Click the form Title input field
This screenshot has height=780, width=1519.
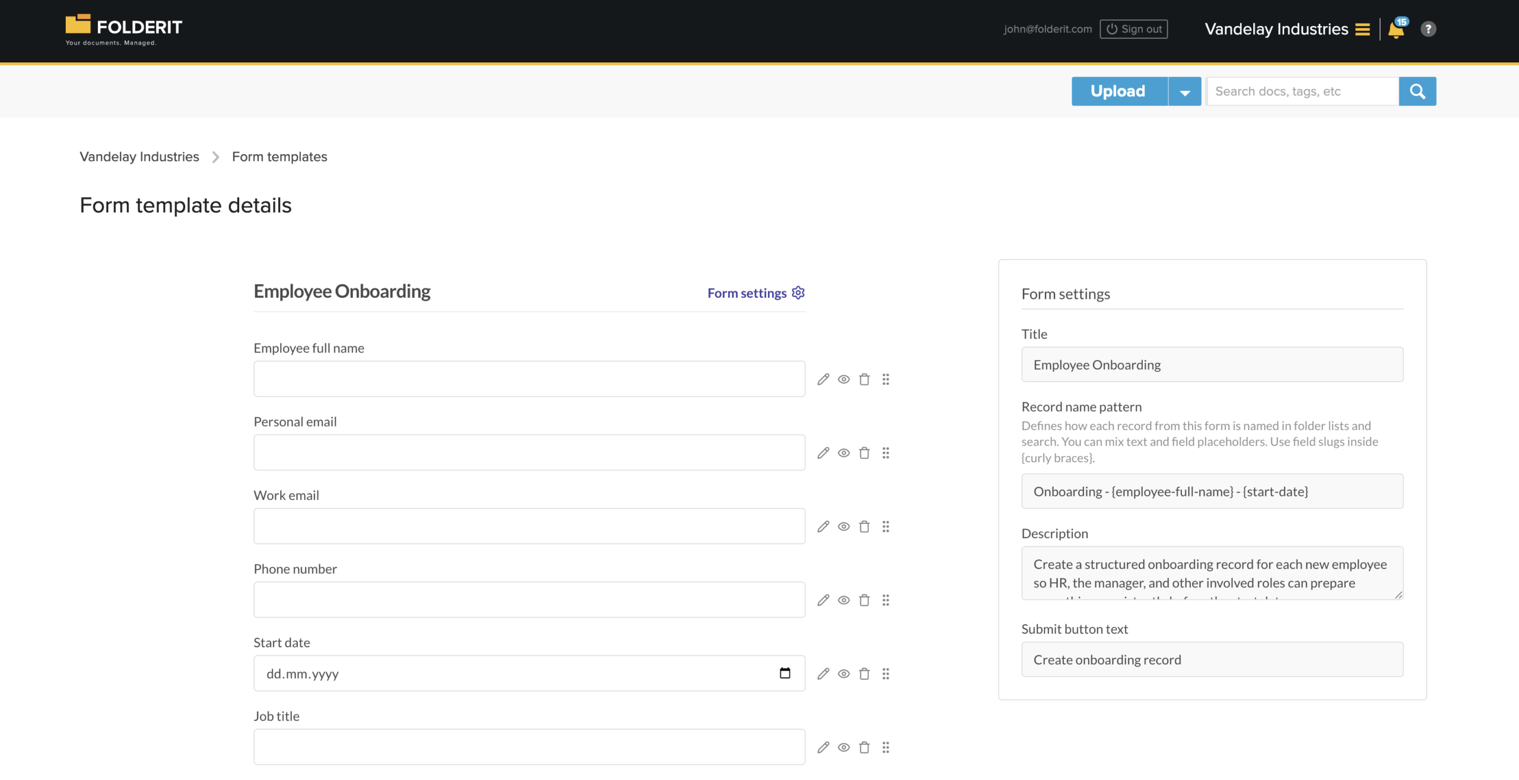pos(1212,364)
